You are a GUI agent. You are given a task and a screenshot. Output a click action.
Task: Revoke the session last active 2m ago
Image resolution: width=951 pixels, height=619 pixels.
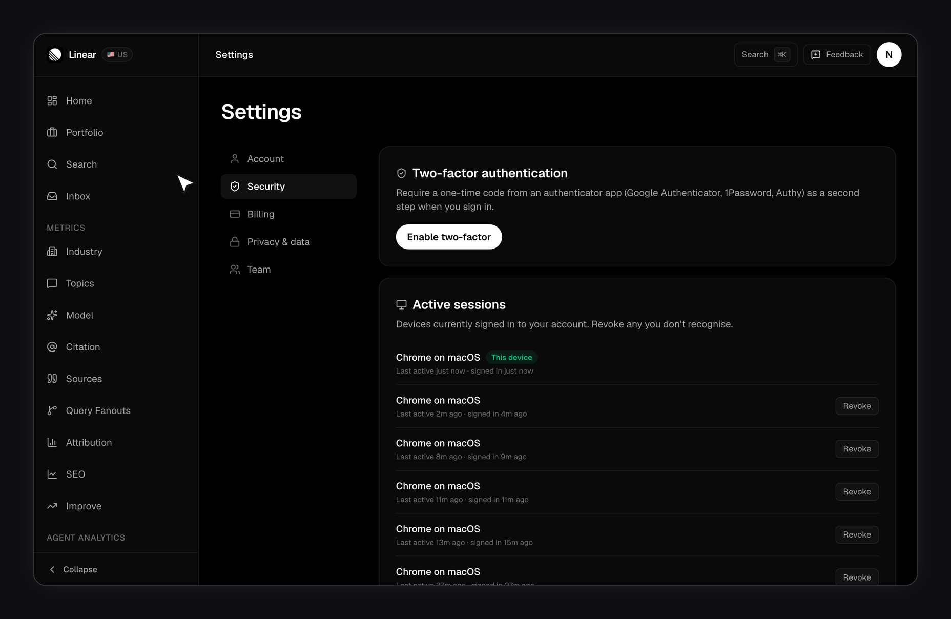857,406
